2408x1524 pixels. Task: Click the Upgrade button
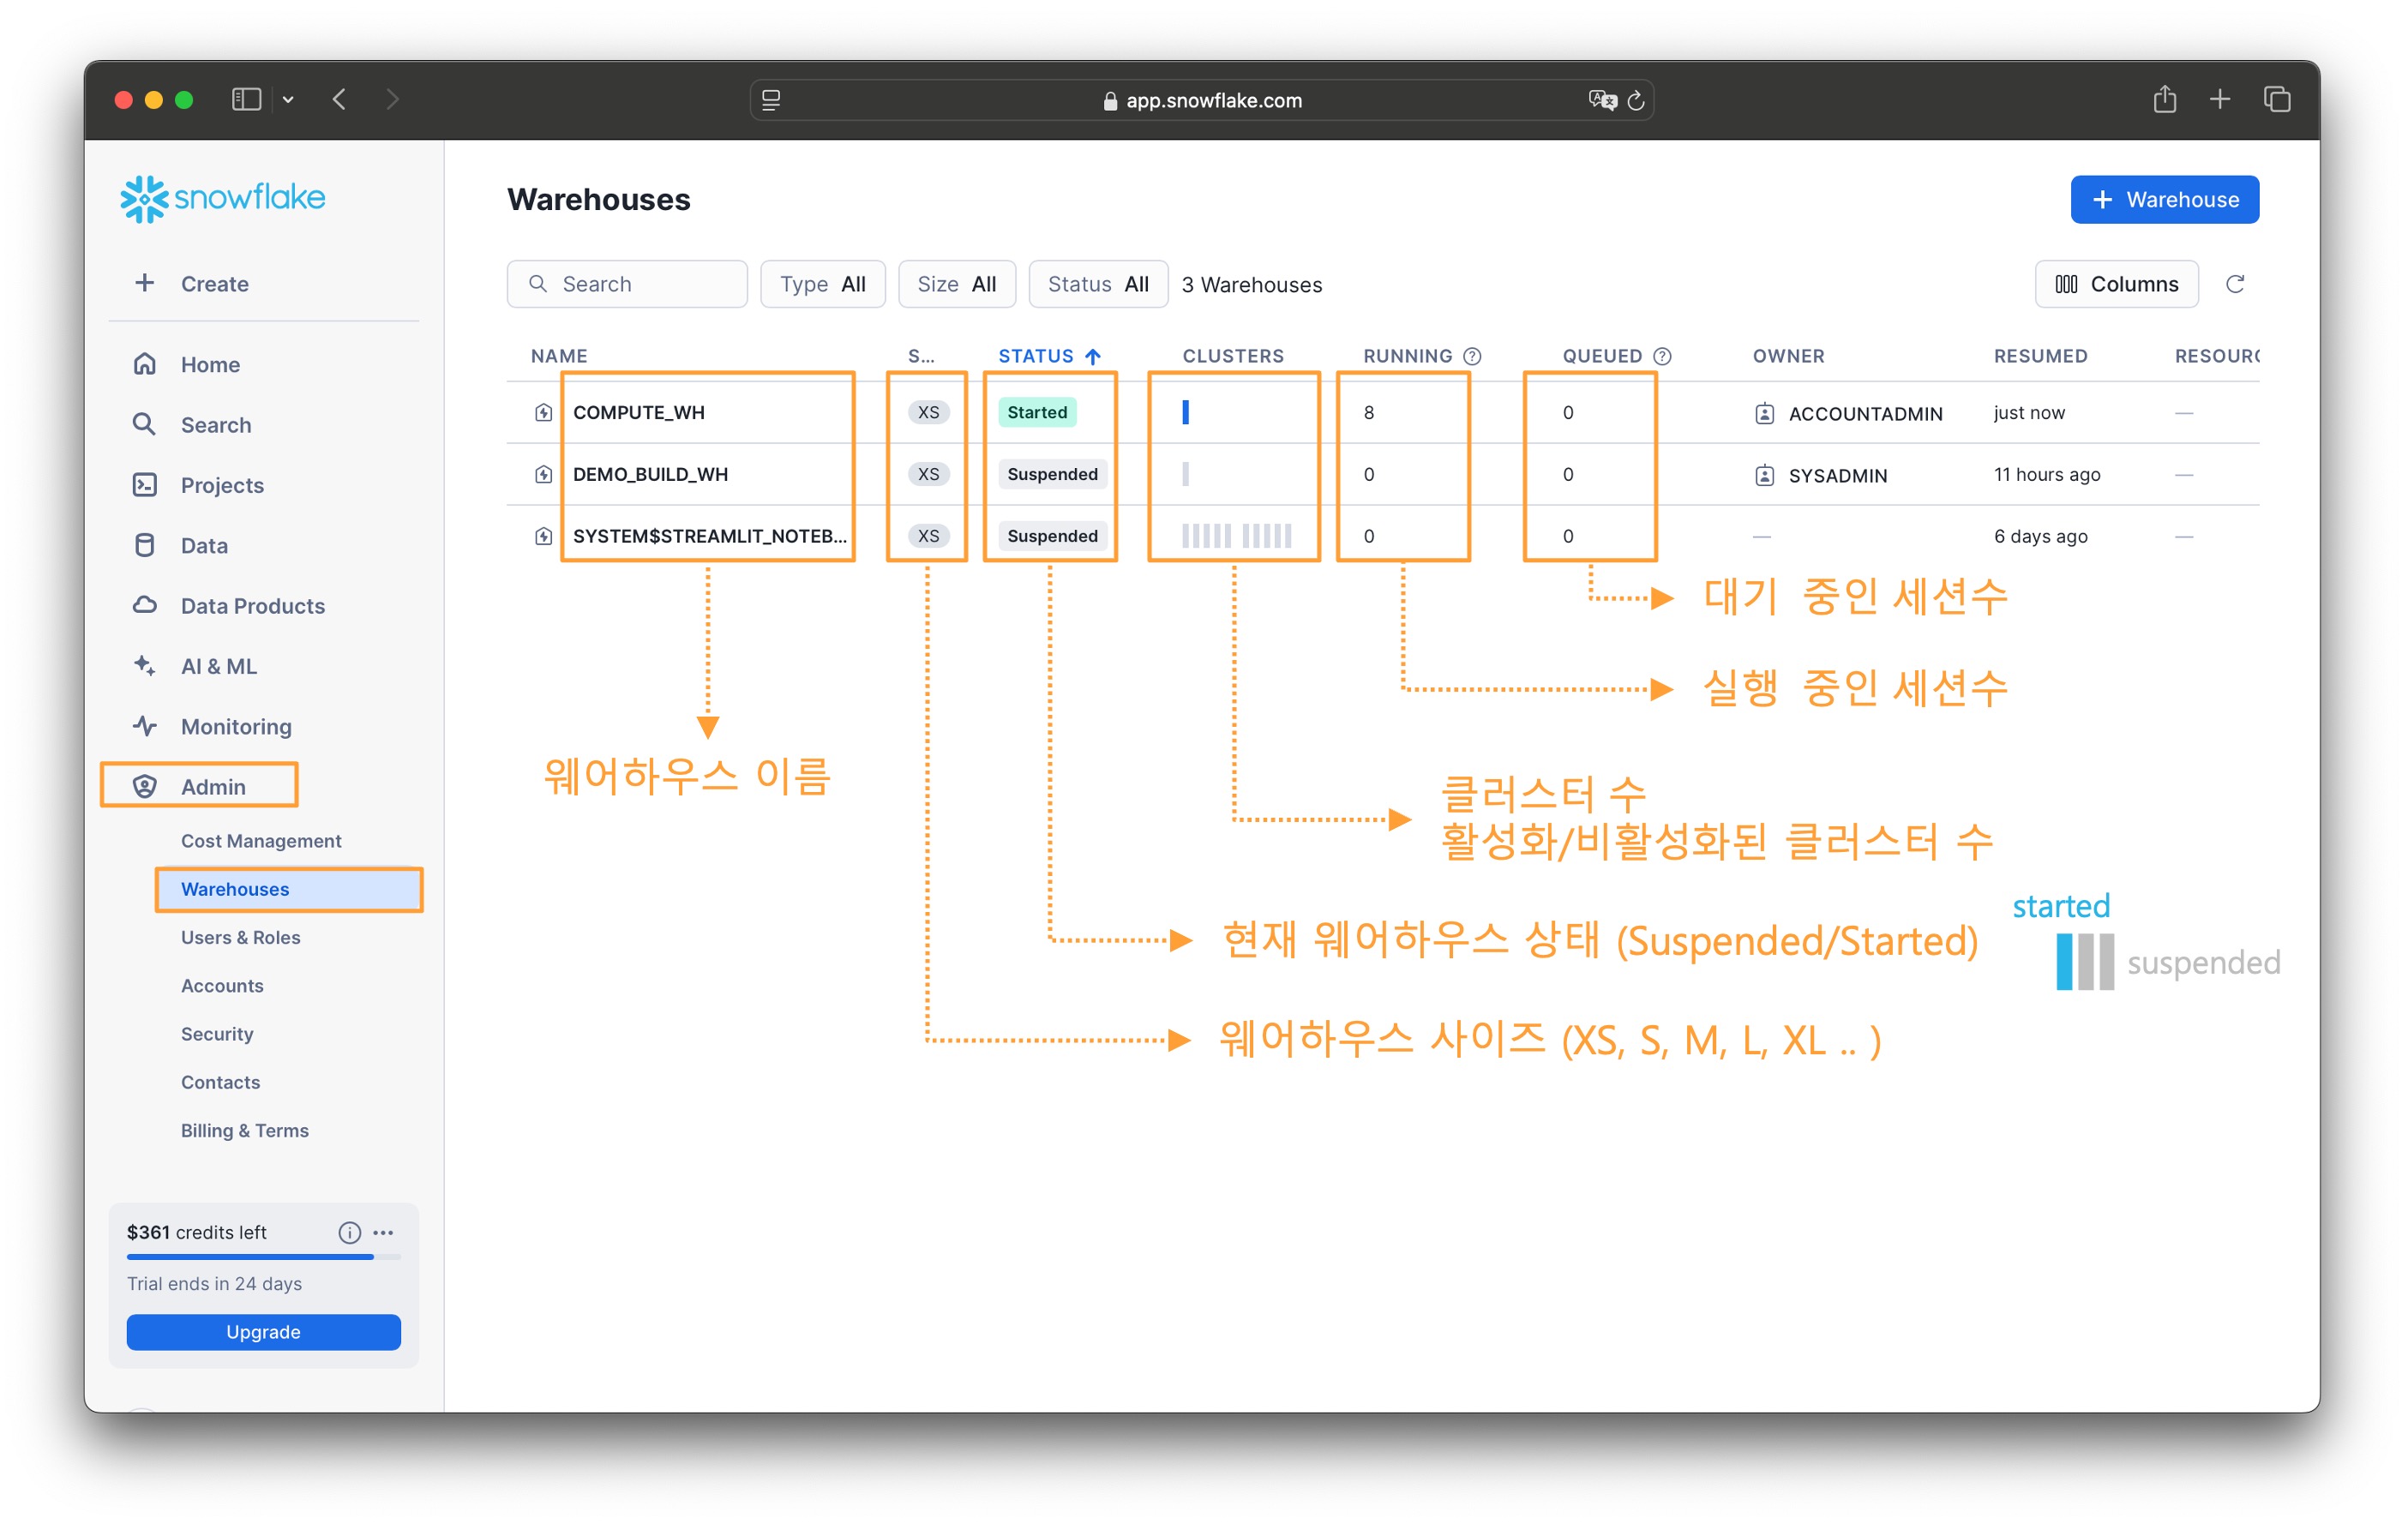click(263, 1331)
